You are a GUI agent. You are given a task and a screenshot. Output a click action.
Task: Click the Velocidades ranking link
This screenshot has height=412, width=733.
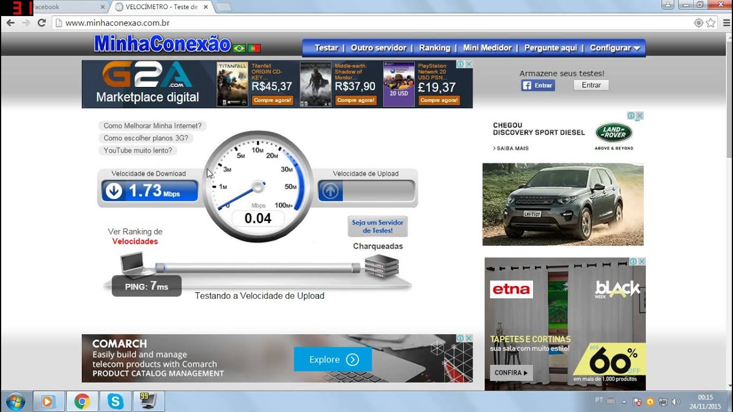pyautogui.click(x=135, y=241)
